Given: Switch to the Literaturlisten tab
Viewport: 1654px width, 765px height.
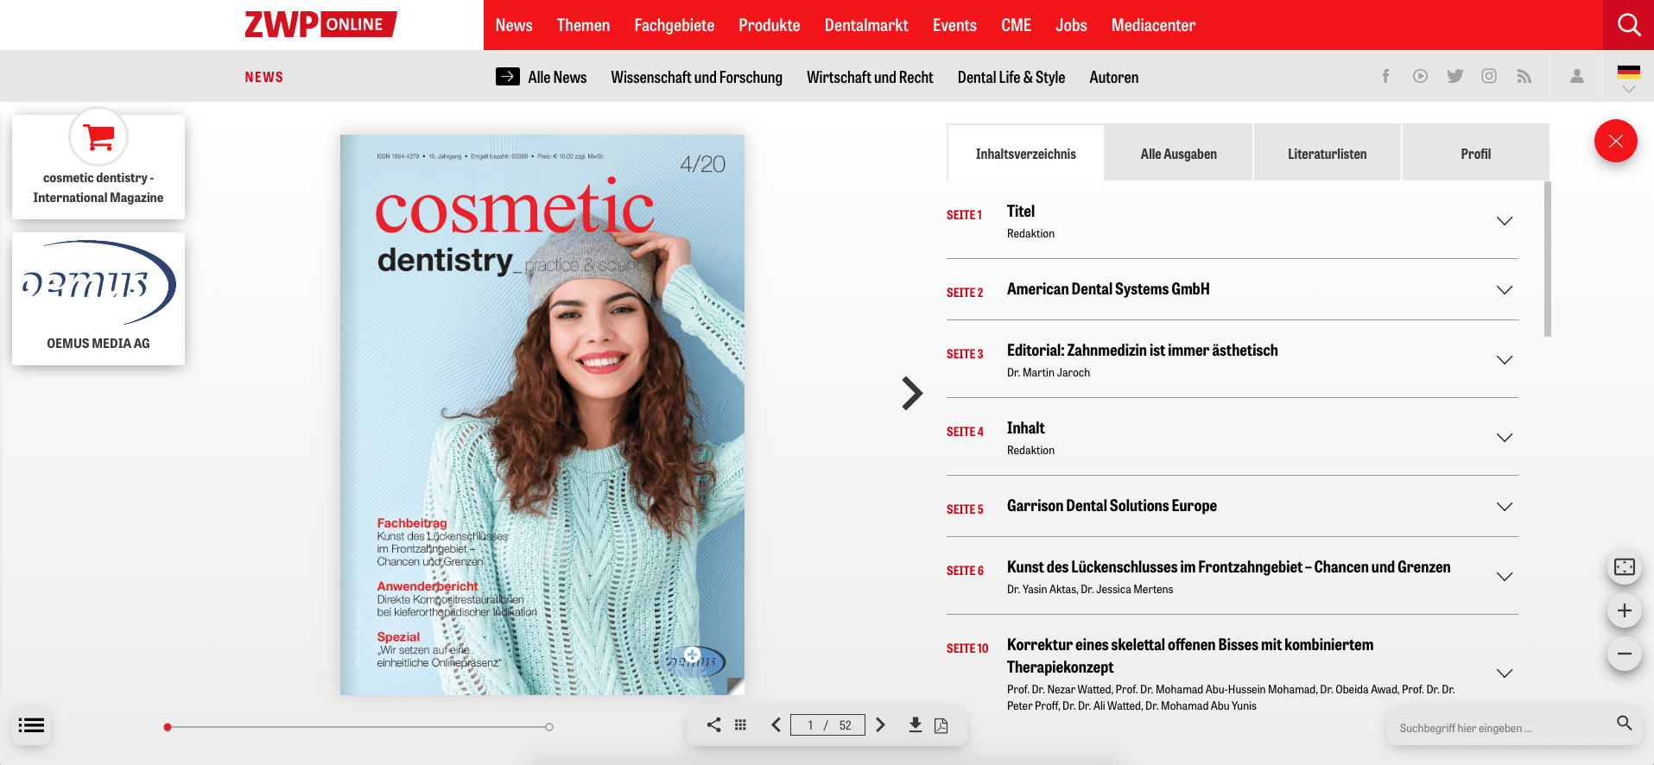Looking at the screenshot, I should pyautogui.click(x=1327, y=153).
